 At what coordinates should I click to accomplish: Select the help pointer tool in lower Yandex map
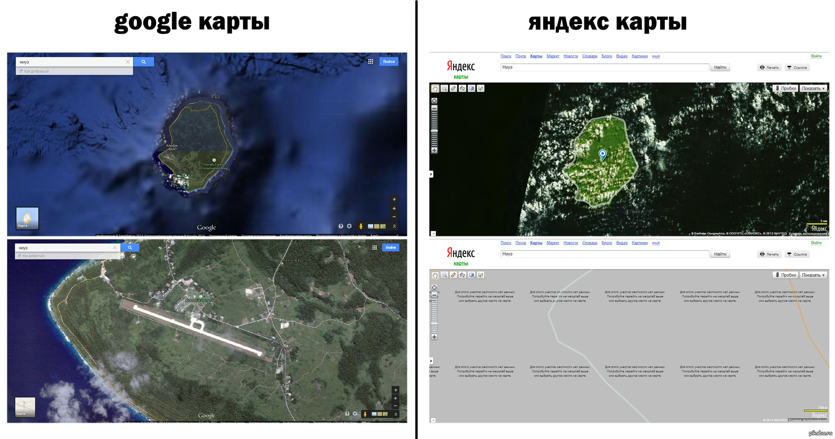click(x=481, y=275)
